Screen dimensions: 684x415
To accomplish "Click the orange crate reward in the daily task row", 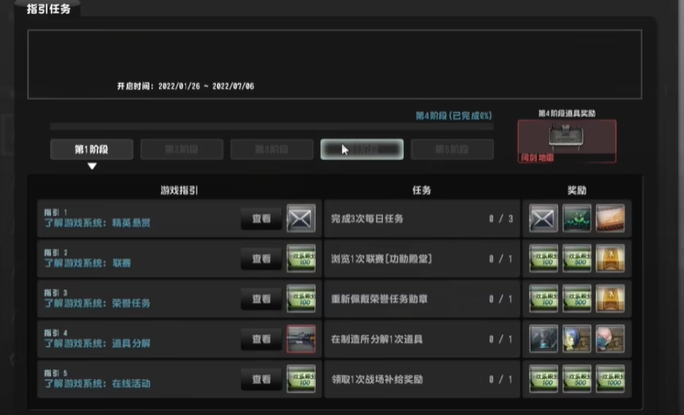I will 611,218.
